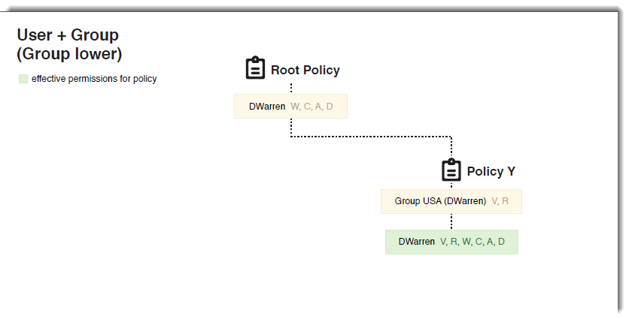Click the "(Group lower)" subtitle text
This screenshot has height=319, width=629.
[69, 54]
